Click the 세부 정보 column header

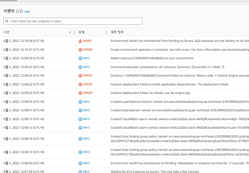pos(117,32)
